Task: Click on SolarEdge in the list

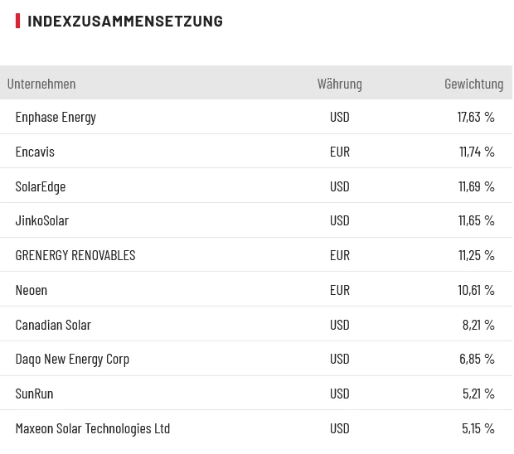Action: coord(41,186)
